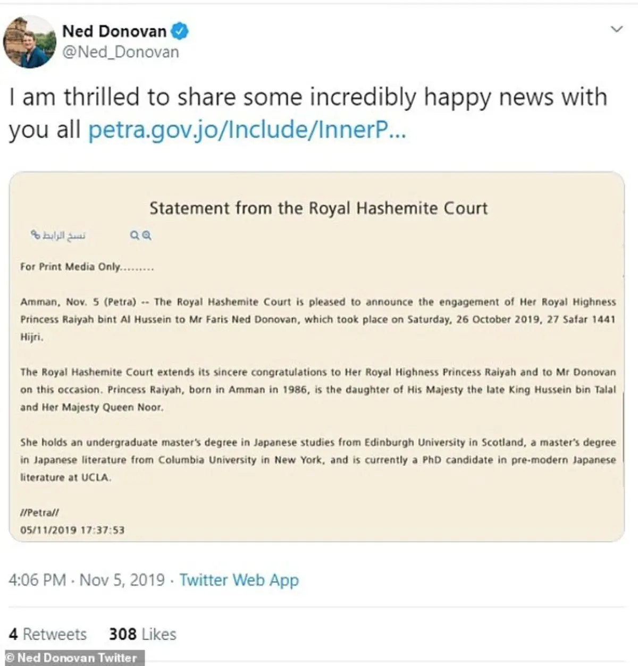Viewport: 638px width, 666px height.
Task: Open the @Ned_Donovan handle
Action: (x=121, y=52)
